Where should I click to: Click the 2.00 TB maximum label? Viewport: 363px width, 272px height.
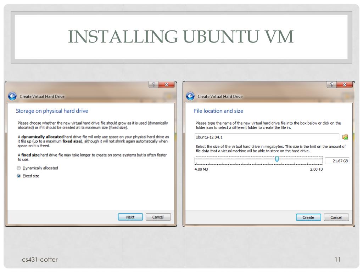coord(316,169)
